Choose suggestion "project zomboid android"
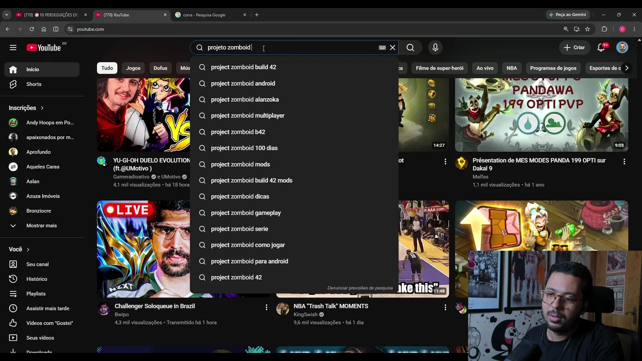The image size is (642, 361). tap(294, 84)
